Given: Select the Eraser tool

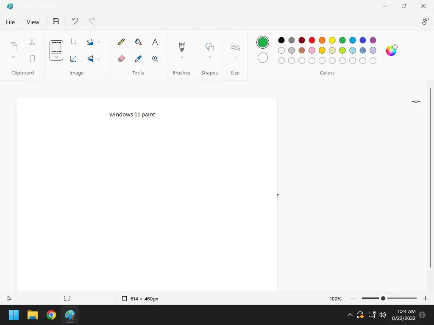Looking at the screenshot, I should coord(121,58).
